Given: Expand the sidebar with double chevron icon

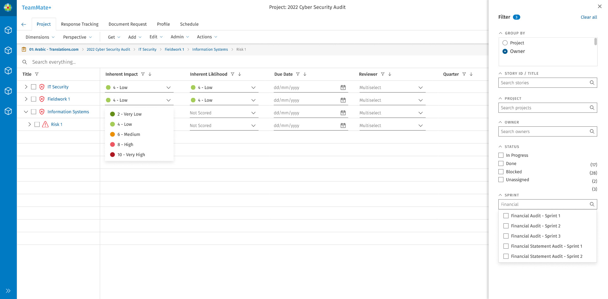Looking at the screenshot, I should tap(8, 291).
